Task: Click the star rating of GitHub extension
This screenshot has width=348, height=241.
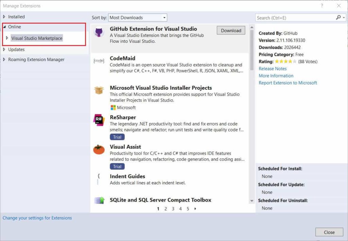Action: click(x=285, y=61)
